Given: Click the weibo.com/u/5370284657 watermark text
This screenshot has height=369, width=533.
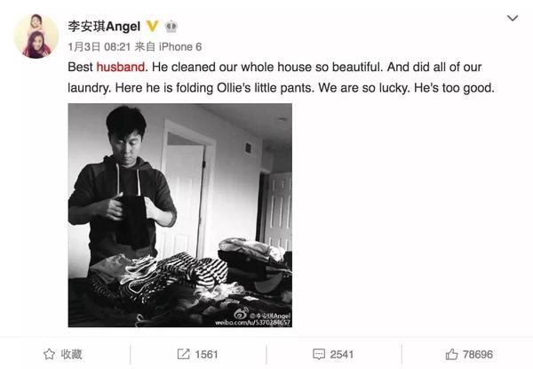Looking at the screenshot, I should tap(252, 323).
